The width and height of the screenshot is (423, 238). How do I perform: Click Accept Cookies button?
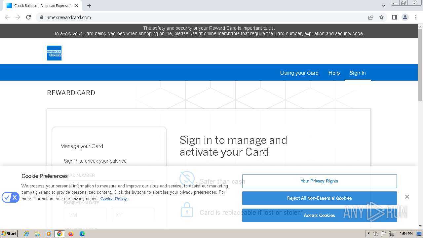click(x=319, y=216)
